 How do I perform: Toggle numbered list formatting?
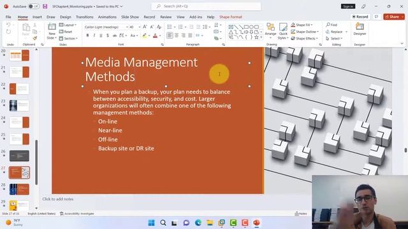click(180, 27)
